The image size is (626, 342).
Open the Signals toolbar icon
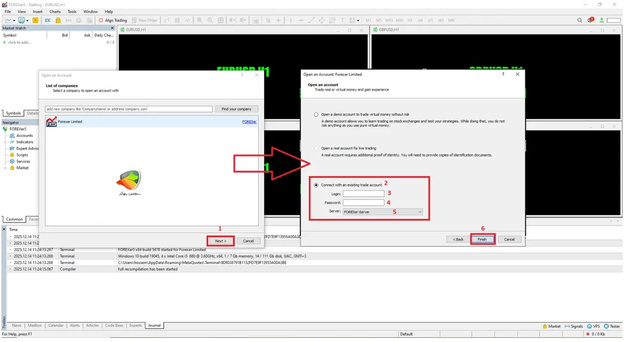(68, 20)
